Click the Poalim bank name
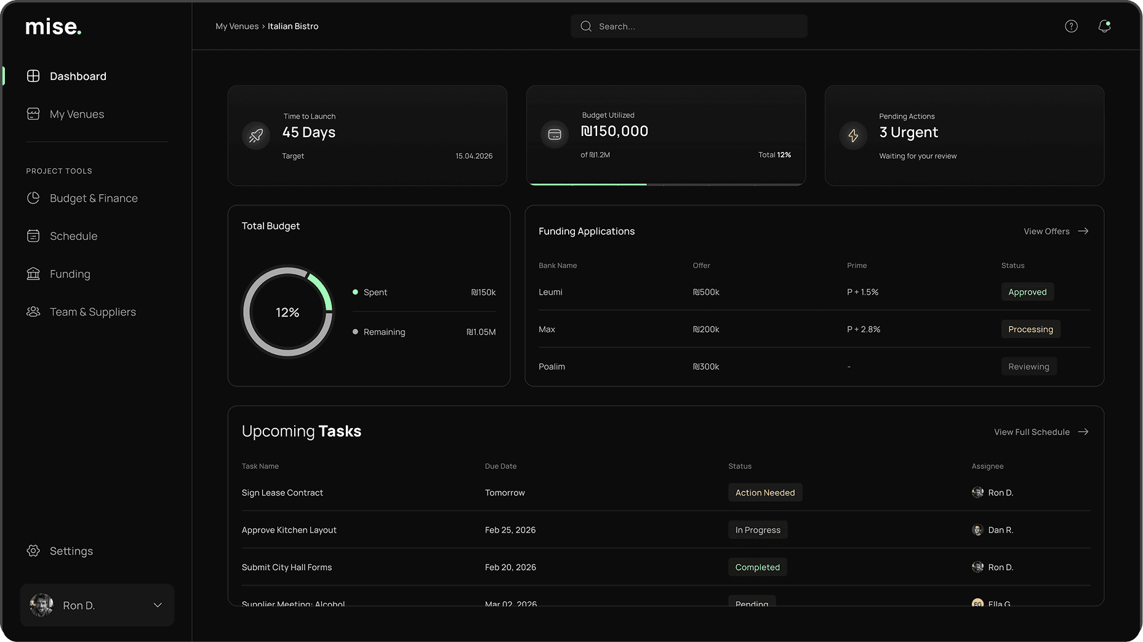The width and height of the screenshot is (1143, 642). pyautogui.click(x=551, y=367)
